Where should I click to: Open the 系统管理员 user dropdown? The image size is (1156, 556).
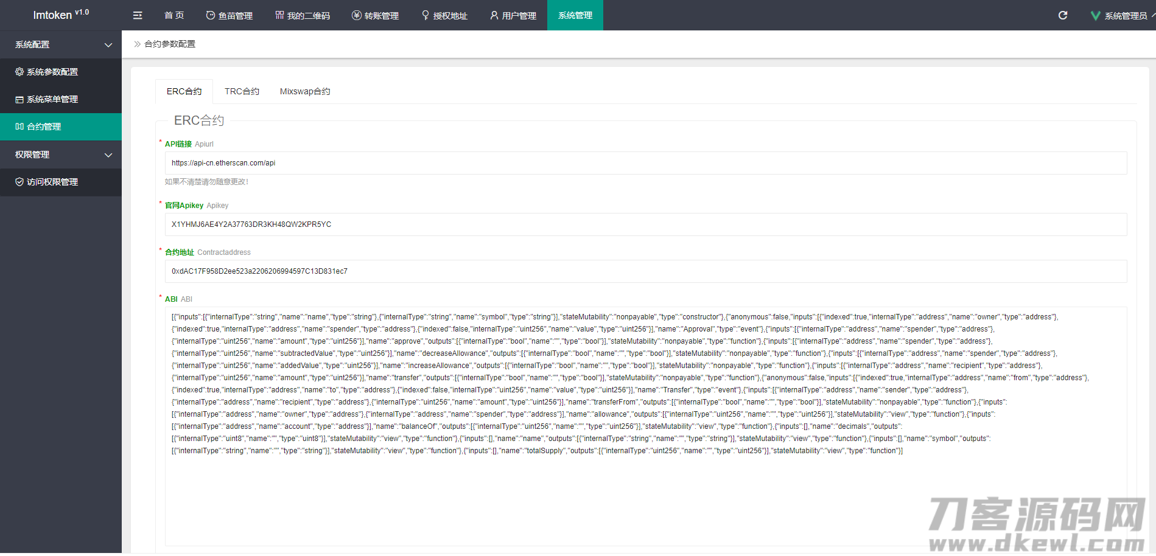coord(1126,16)
